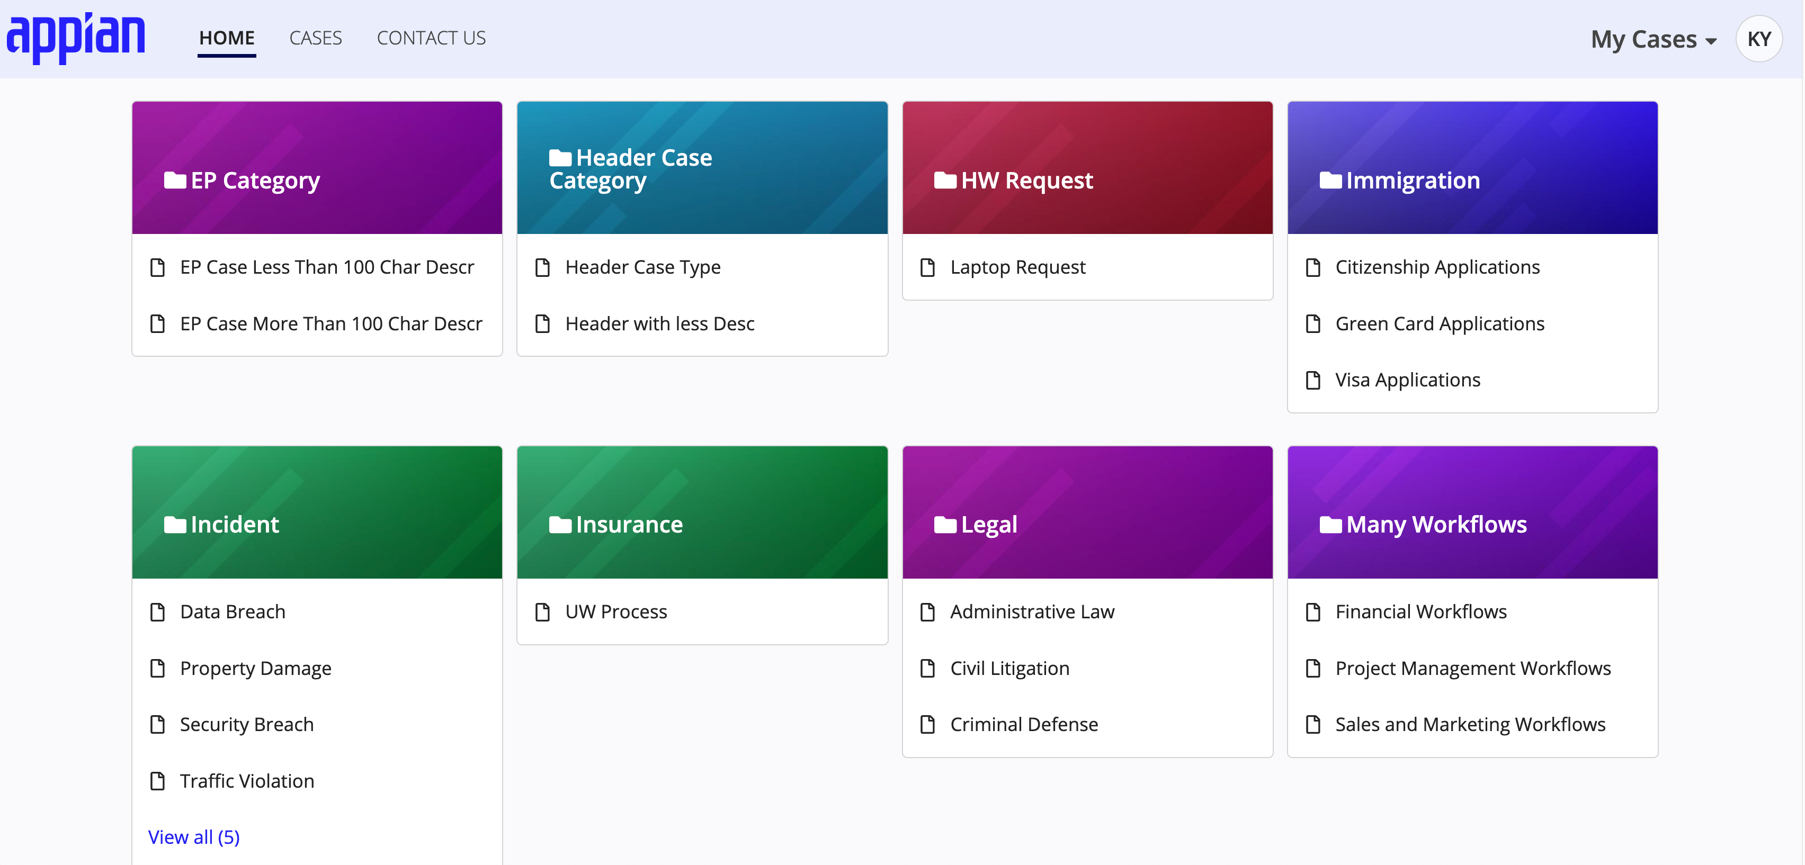Image resolution: width=1805 pixels, height=865 pixels.
Task: Go to the HOME tab
Action: (x=226, y=38)
